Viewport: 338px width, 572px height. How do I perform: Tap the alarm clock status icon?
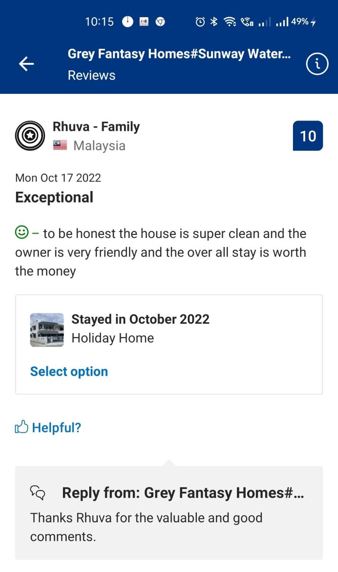[200, 22]
